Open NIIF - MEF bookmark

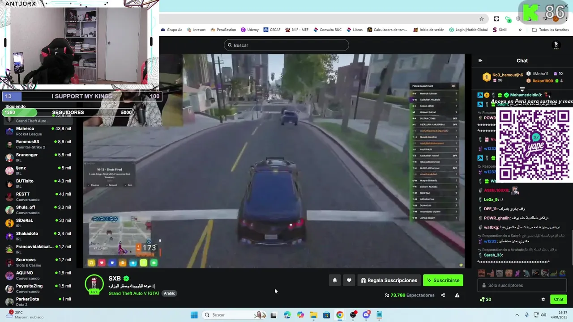(x=296, y=30)
